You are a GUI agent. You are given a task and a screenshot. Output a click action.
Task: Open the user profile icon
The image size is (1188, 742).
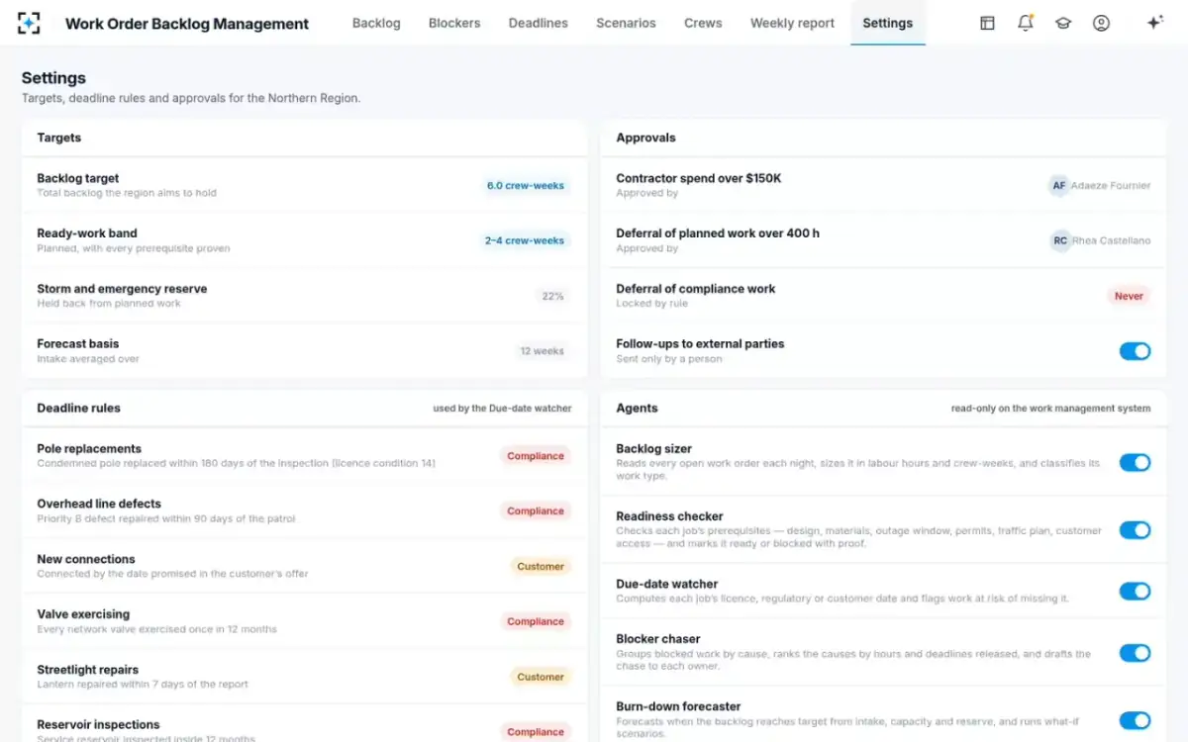pos(1101,23)
